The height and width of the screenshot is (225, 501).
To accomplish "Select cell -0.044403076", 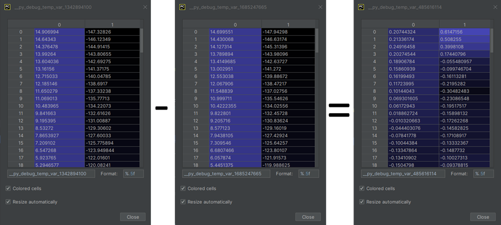I will tap(414, 128).
